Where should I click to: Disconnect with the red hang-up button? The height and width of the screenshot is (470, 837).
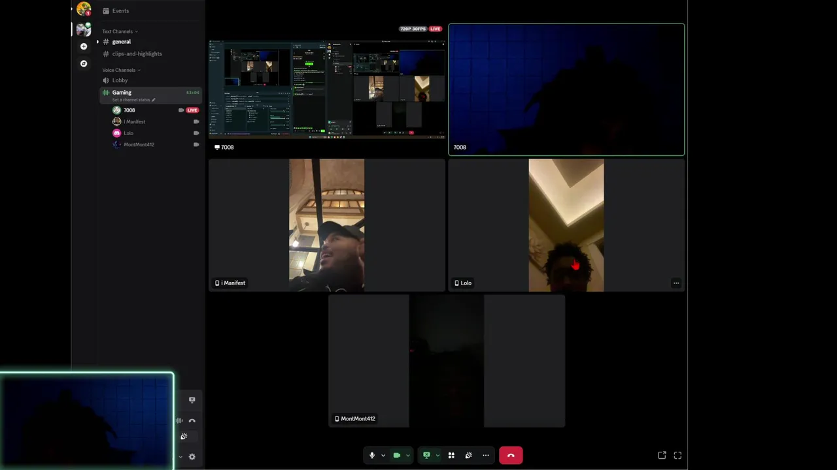511,456
